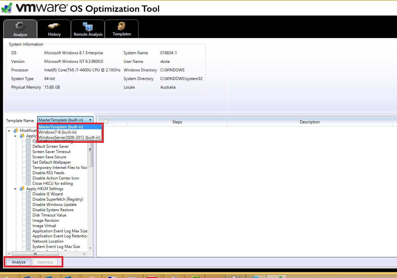Click the Apply HKLM Settings group icon
The width and height of the screenshot is (397, 278).
pos(22,189)
